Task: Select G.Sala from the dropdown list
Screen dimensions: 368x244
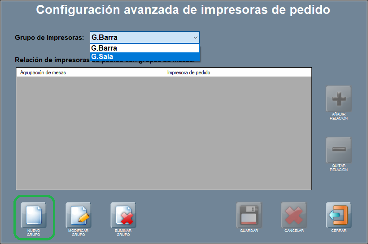Action: click(144, 57)
